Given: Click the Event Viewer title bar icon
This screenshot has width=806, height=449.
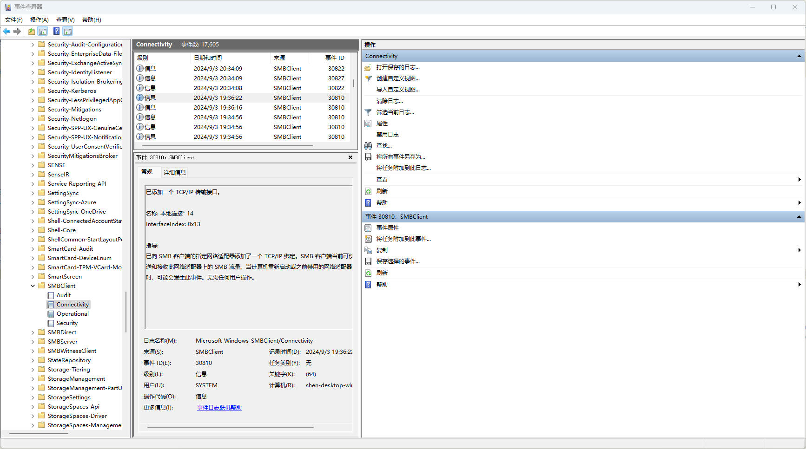Looking at the screenshot, I should [8, 7].
